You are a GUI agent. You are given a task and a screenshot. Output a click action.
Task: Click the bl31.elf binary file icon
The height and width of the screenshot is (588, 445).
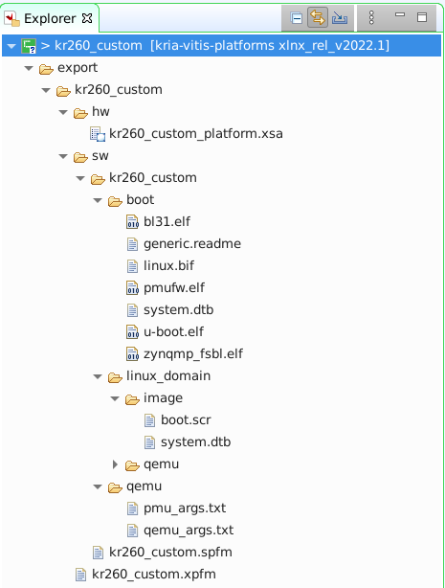pyautogui.click(x=132, y=221)
